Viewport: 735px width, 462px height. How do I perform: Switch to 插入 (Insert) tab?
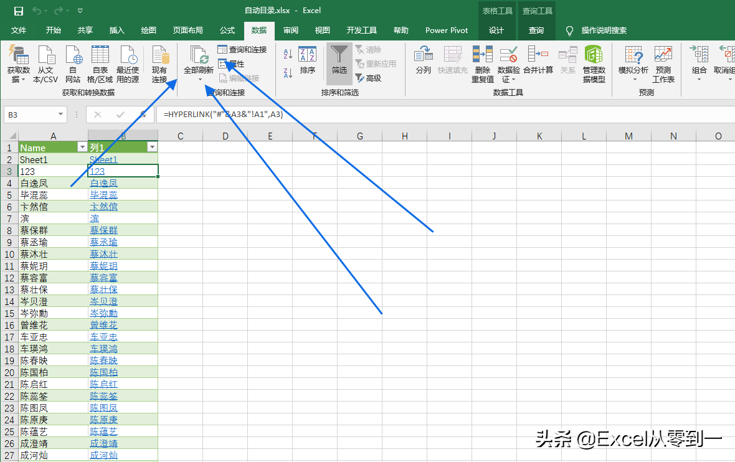[116, 31]
